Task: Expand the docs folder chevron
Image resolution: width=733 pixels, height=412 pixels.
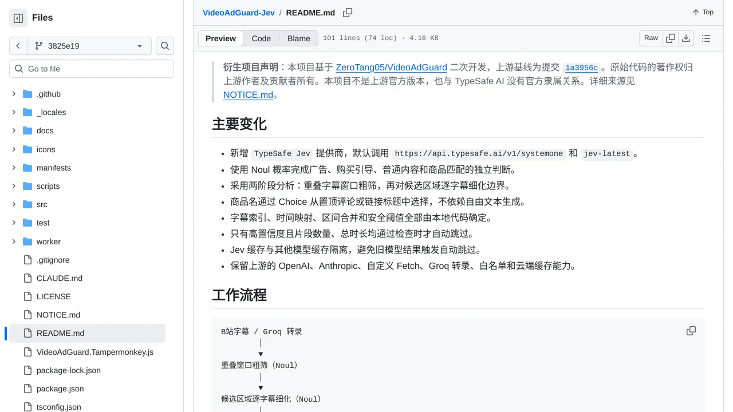Action: coord(14,130)
